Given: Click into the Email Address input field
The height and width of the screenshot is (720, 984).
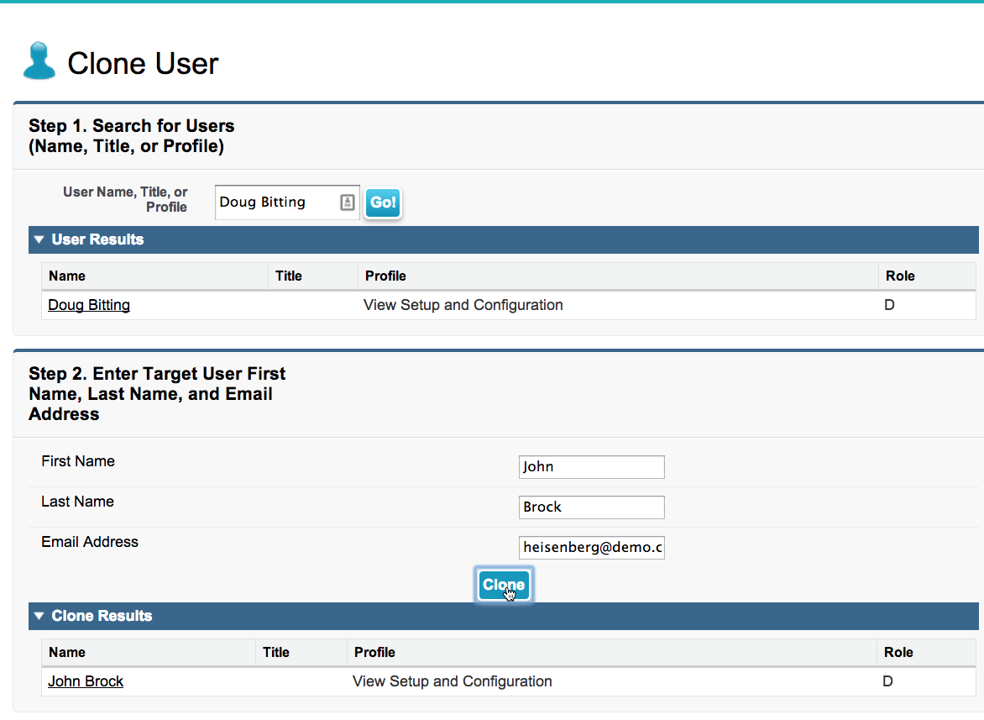Looking at the screenshot, I should pos(591,548).
